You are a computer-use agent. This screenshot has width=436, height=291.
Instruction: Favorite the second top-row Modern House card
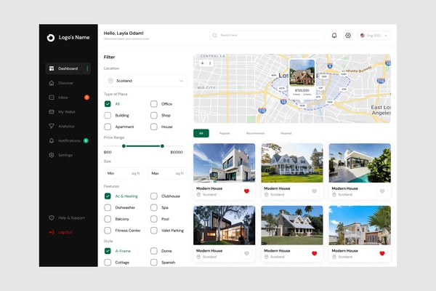[x=314, y=191]
